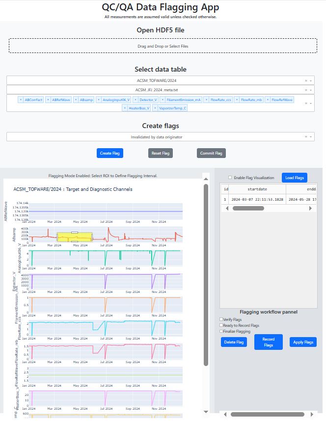Image resolution: width=326 pixels, height=421 pixels.
Task: Click the flags table horizontal scrollbar thumb
Action: point(249,209)
